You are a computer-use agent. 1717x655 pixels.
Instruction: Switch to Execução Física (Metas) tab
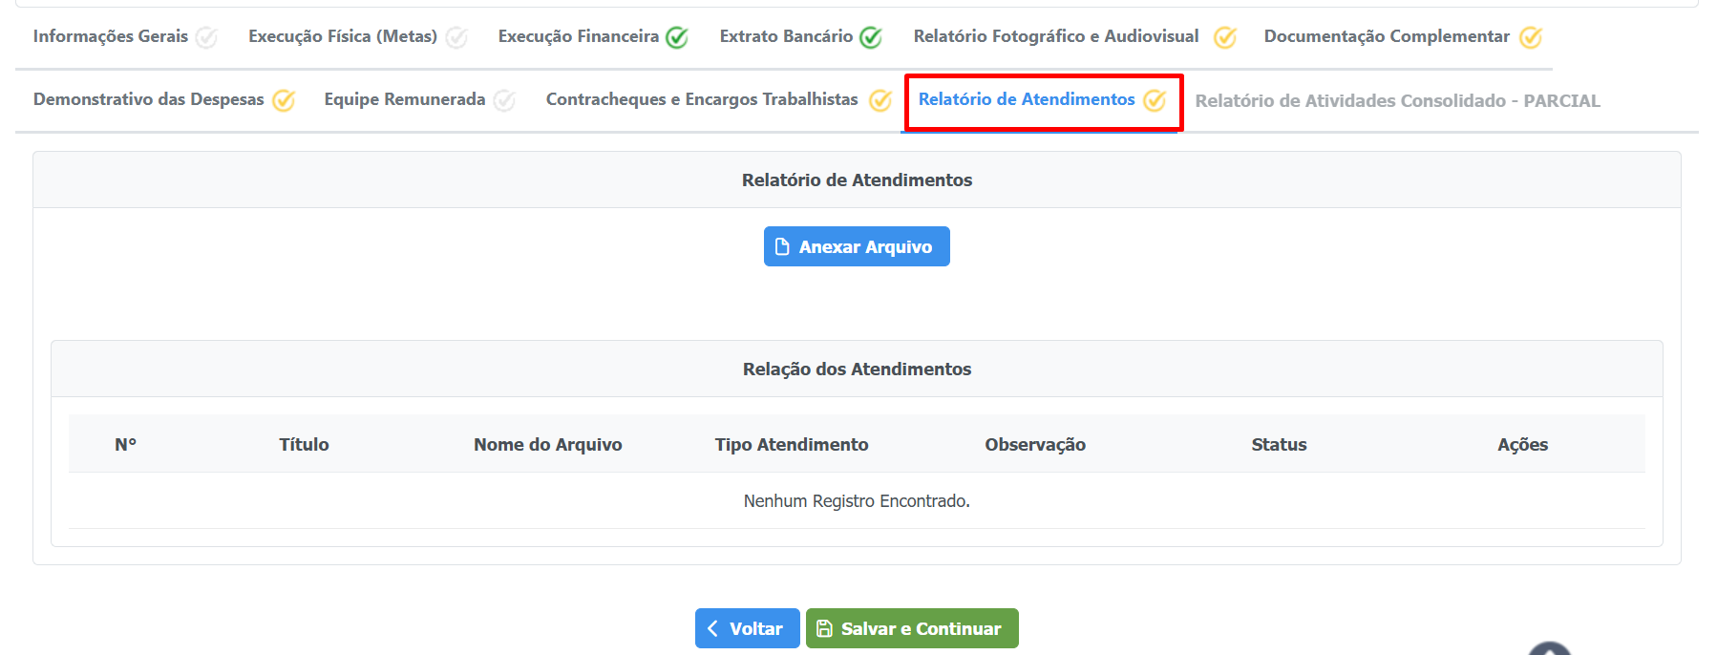[x=343, y=36]
